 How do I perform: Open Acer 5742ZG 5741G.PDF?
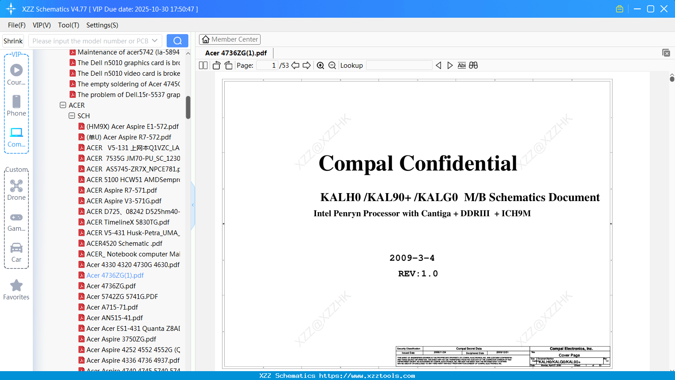(118, 297)
